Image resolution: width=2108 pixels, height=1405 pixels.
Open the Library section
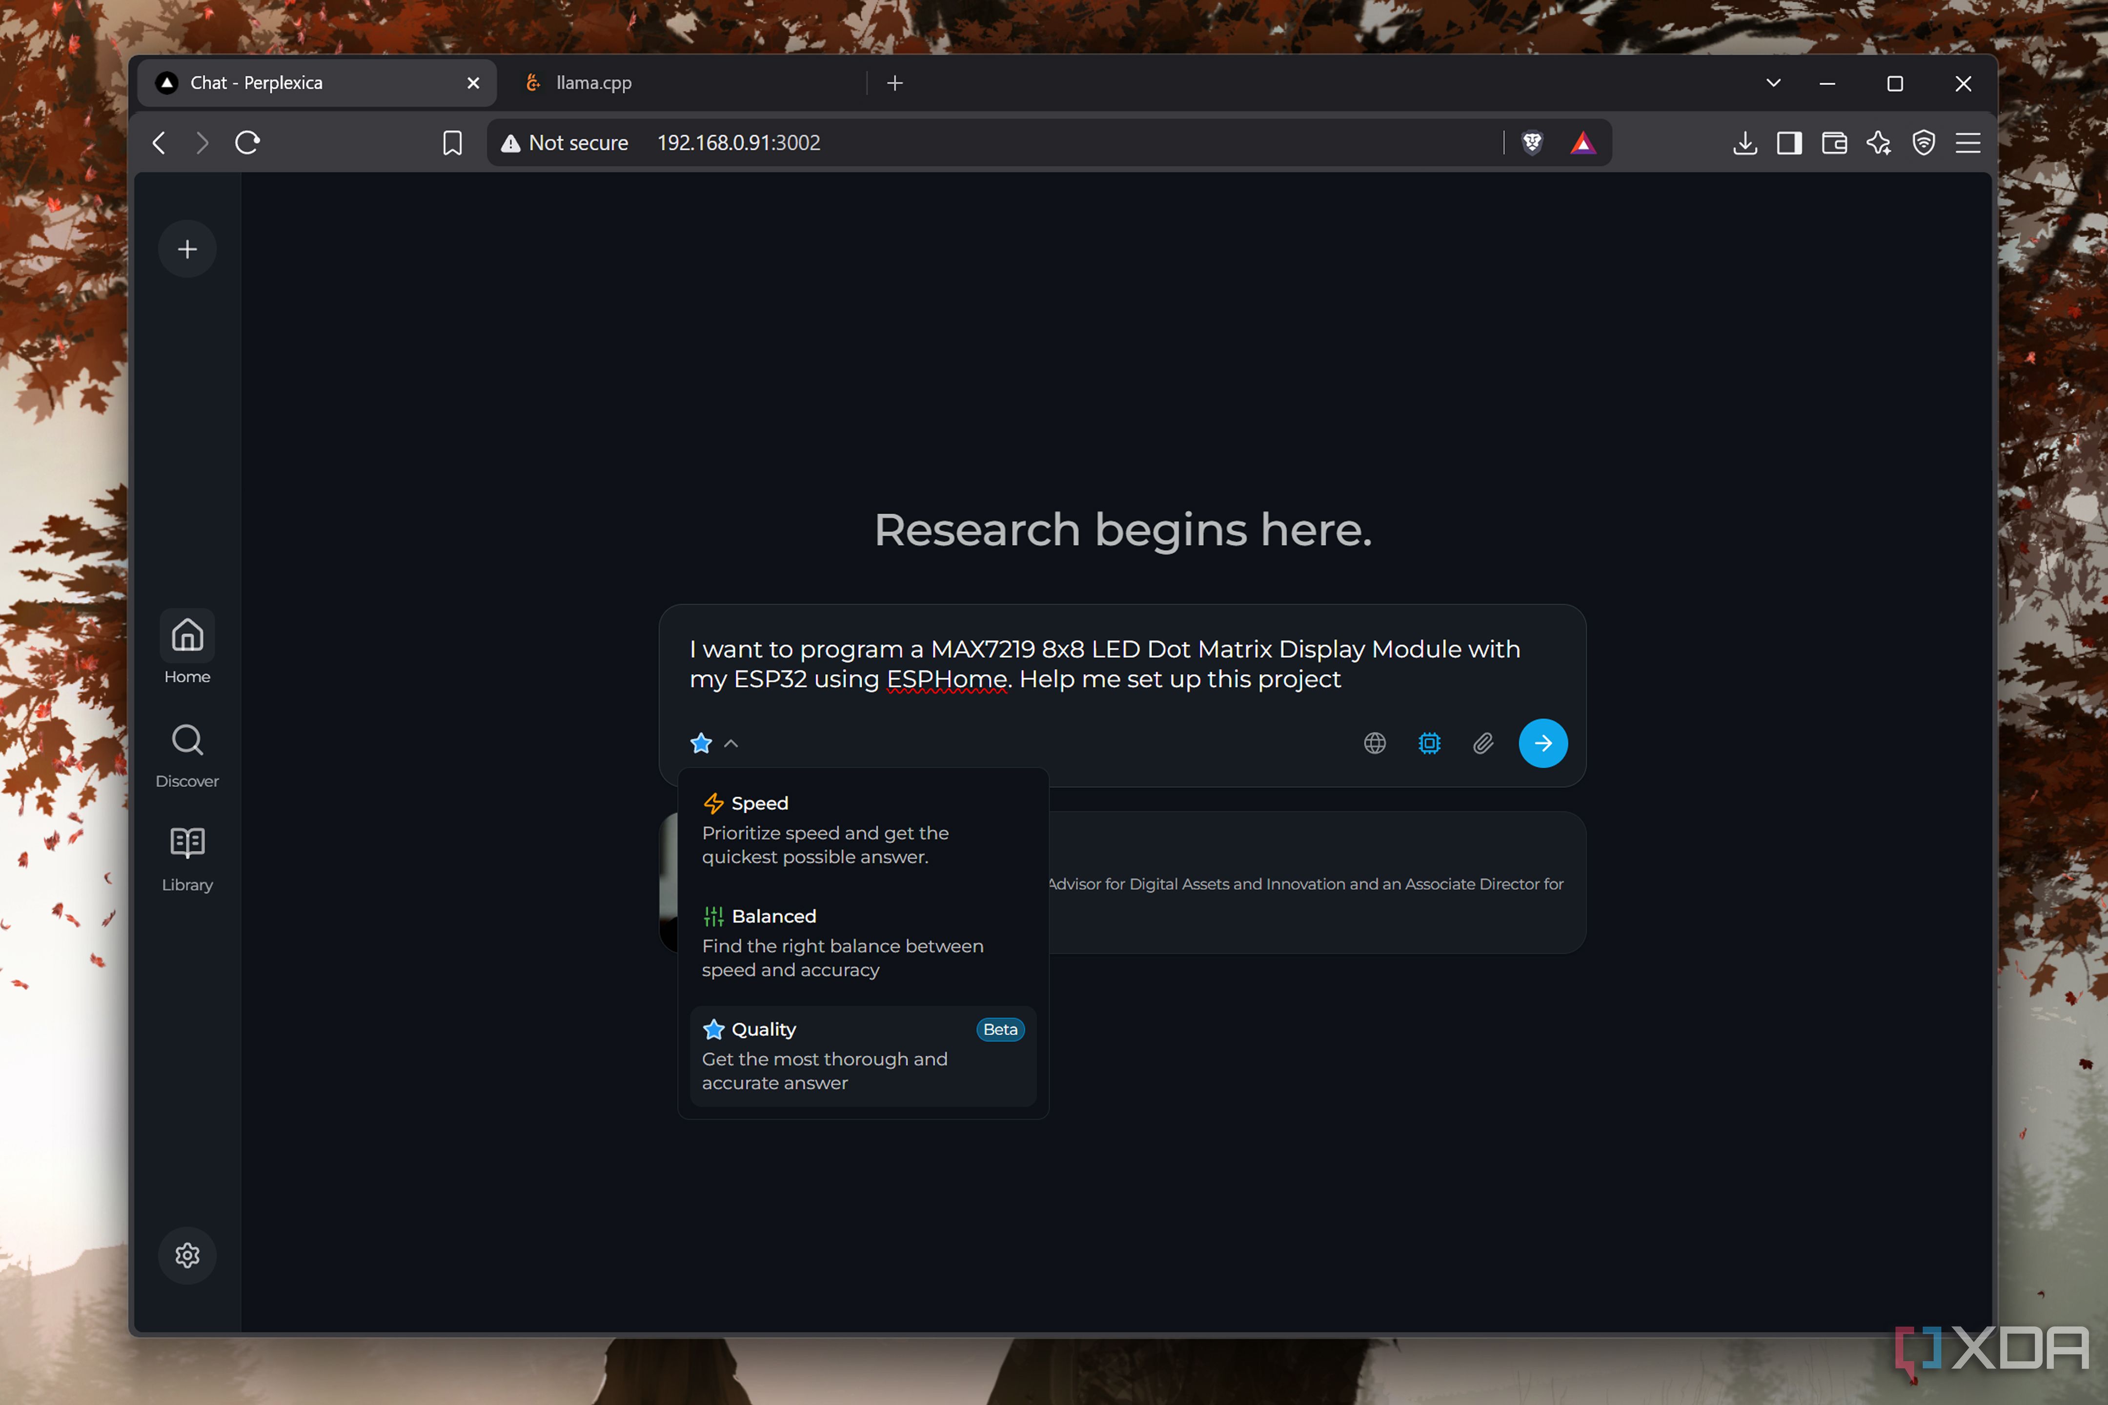(187, 859)
